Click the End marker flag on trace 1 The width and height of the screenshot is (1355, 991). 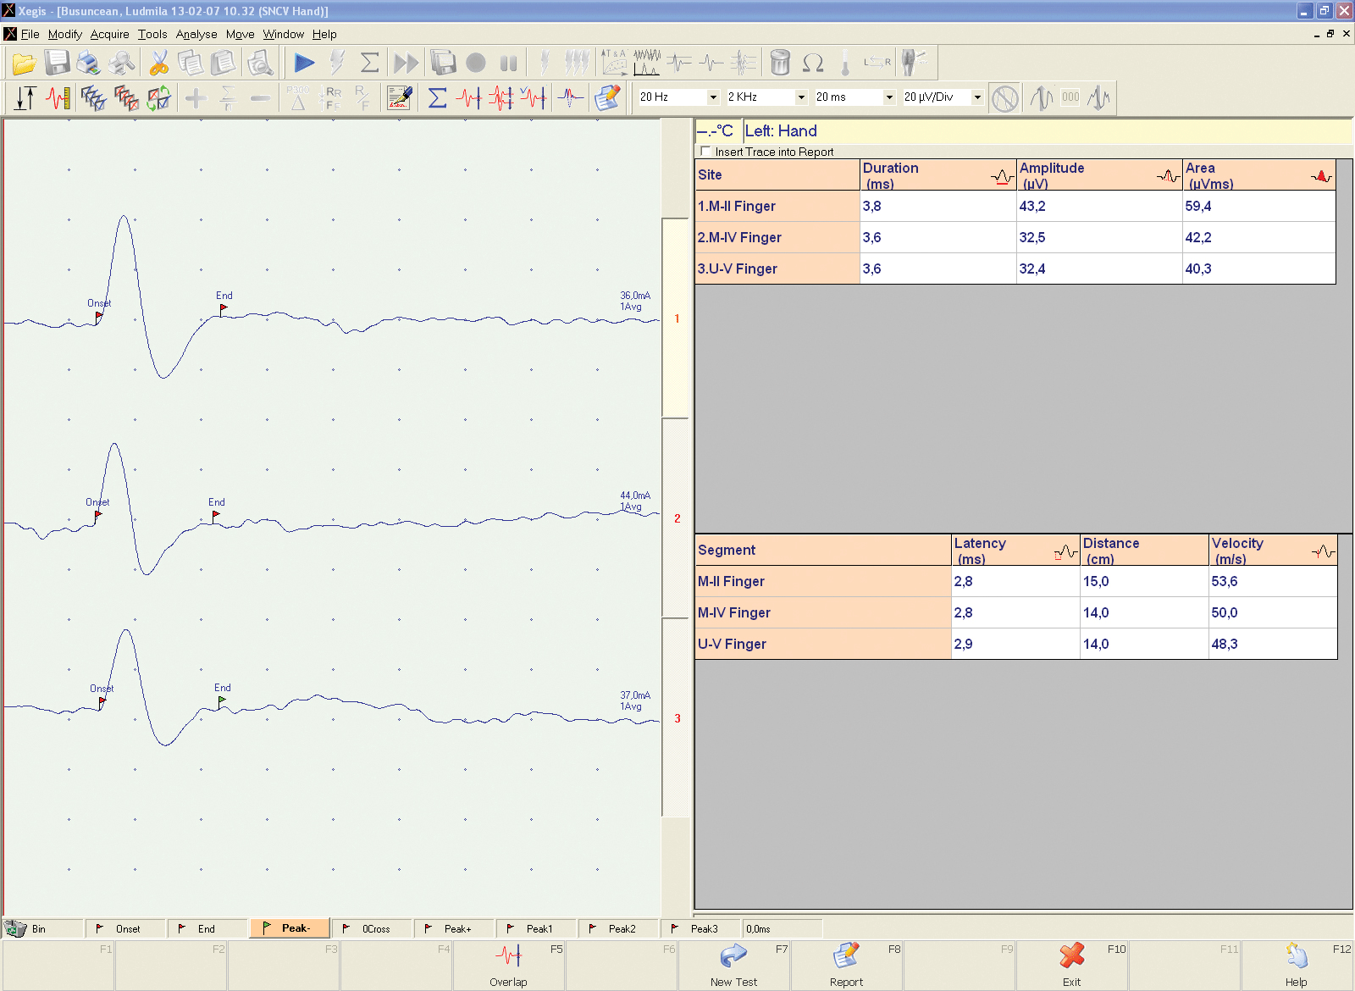(223, 309)
